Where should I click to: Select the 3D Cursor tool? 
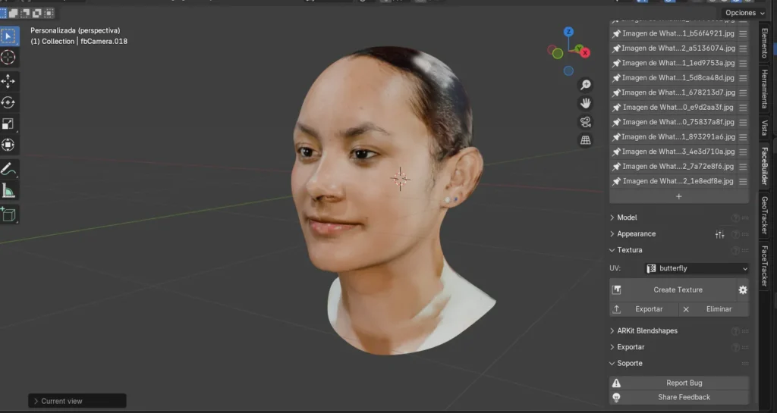pos(8,58)
